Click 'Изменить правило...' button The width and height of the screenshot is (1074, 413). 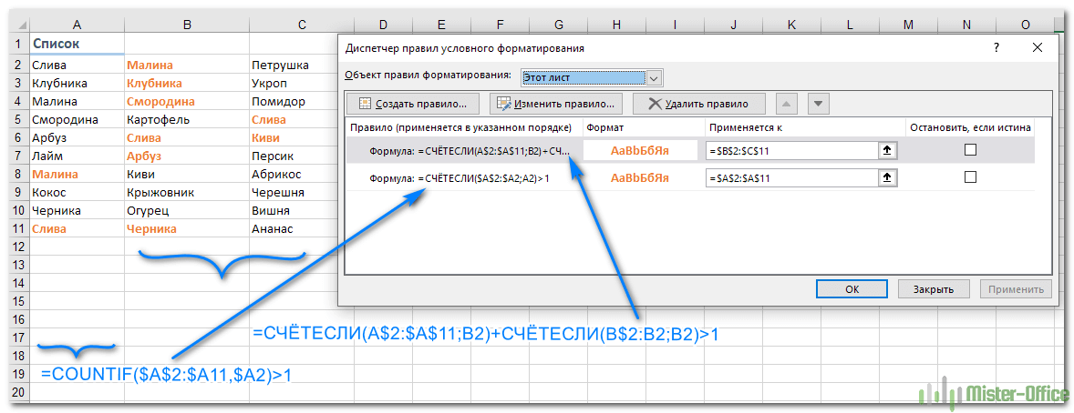pyautogui.click(x=556, y=104)
